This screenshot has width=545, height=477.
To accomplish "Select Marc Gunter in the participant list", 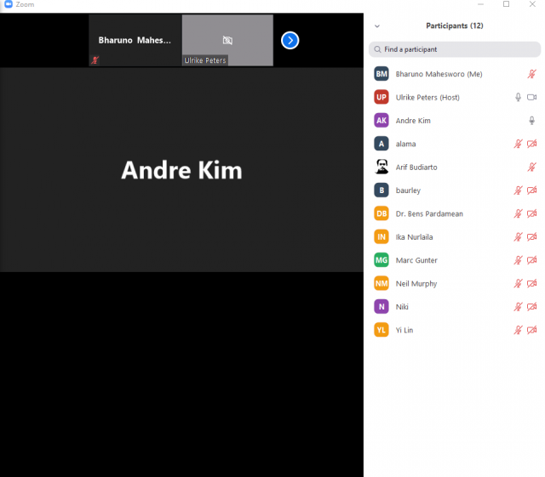I will coord(416,260).
